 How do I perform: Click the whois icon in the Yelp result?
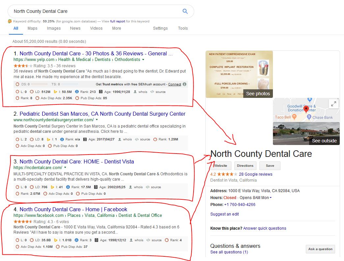tap(135, 92)
